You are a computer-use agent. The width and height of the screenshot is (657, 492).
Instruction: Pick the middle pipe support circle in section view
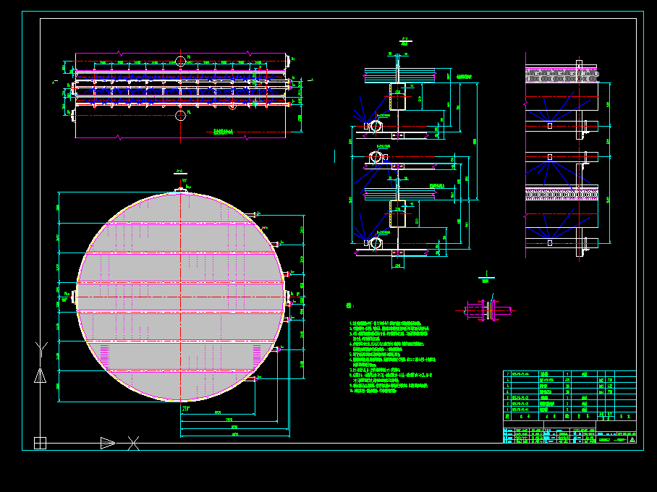click(376, 157)
